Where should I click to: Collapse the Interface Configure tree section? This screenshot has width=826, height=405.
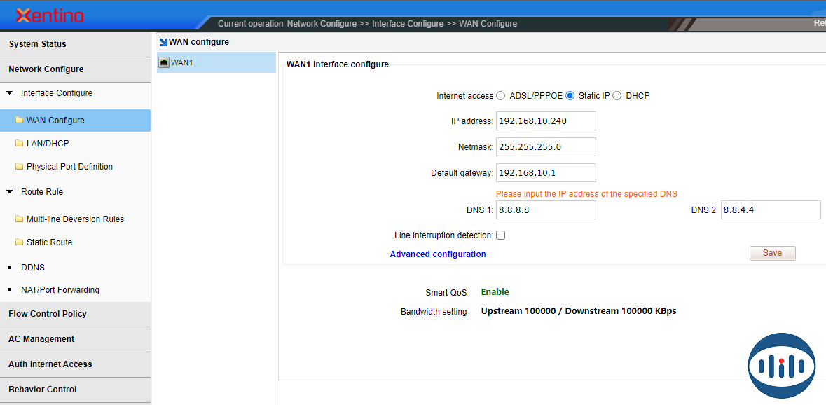10,92
